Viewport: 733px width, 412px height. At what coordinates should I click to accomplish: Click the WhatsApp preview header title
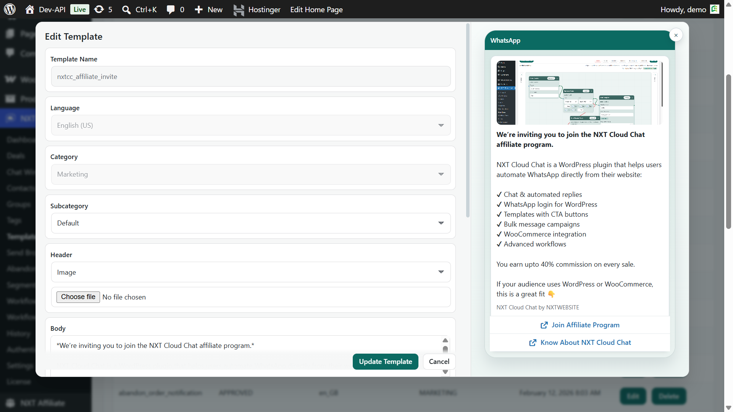(505, 40)
